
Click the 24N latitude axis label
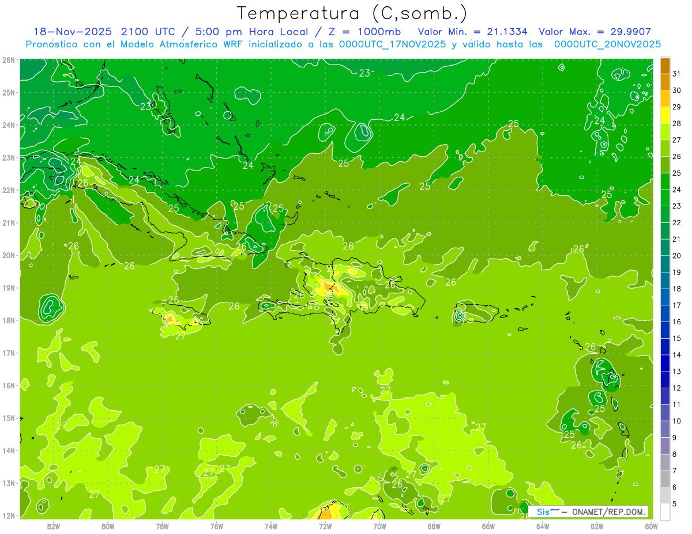point(8,125)
